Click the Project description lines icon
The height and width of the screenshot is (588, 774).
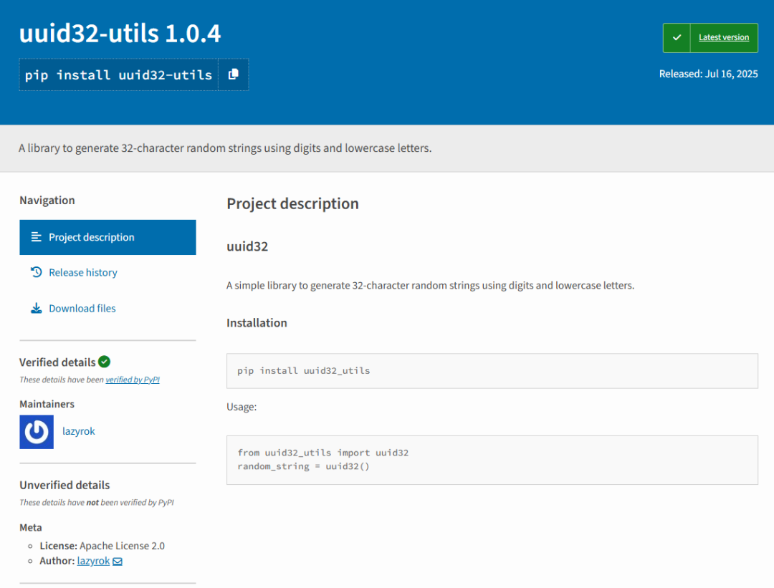click(x=37, y=237)
